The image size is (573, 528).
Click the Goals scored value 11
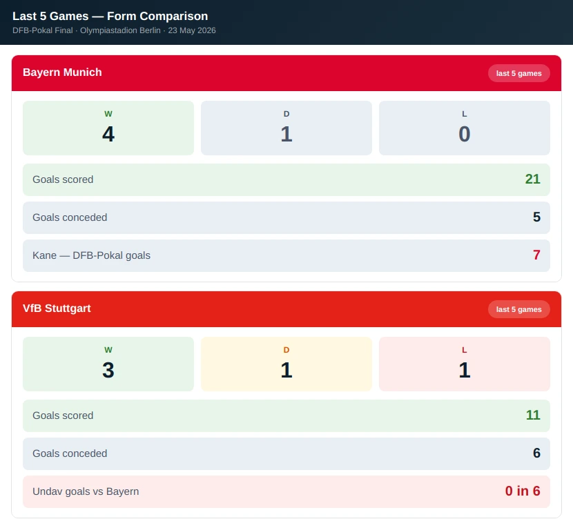533,415
